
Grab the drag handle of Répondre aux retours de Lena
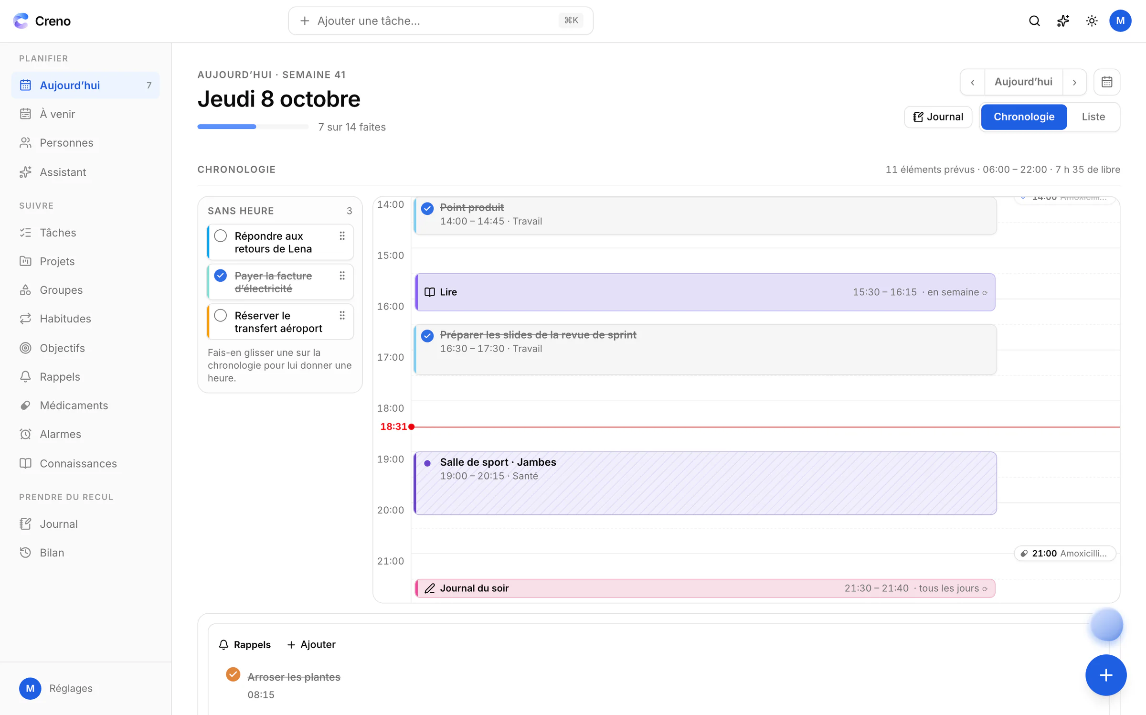(342, 236)
